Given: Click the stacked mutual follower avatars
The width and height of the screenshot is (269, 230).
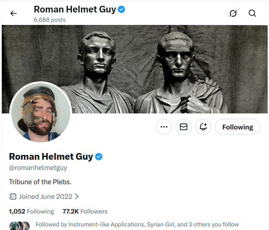Looking at the screenshot, I should [x=20, y=226].
